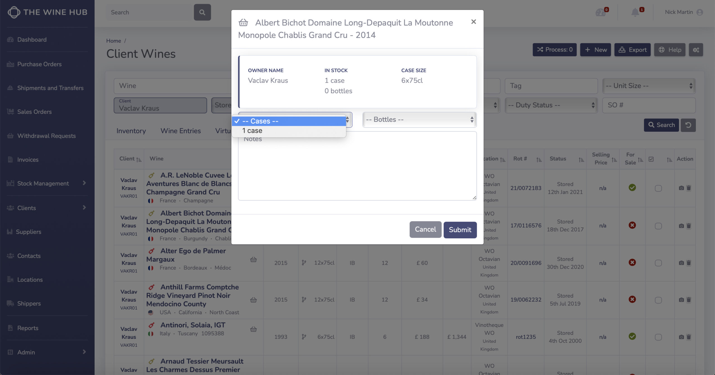The image size is (715, 375).
Task: Click the New button
Action: tap(595, 50)
